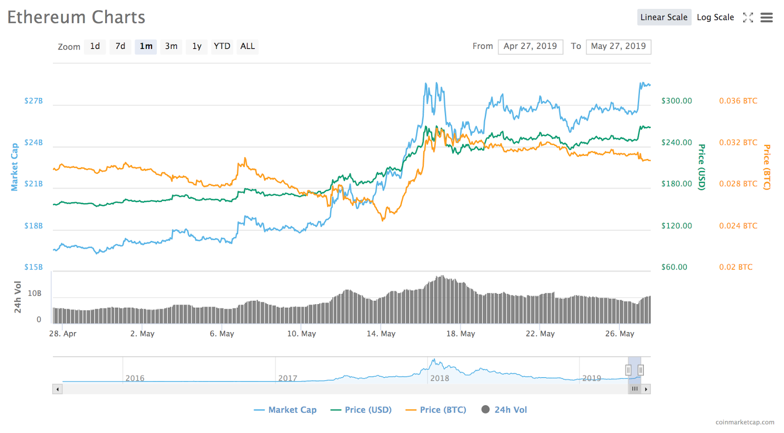Click 2018 in the navigator timeline
This screenshot has width=784, height=433.
click(440, 378)
